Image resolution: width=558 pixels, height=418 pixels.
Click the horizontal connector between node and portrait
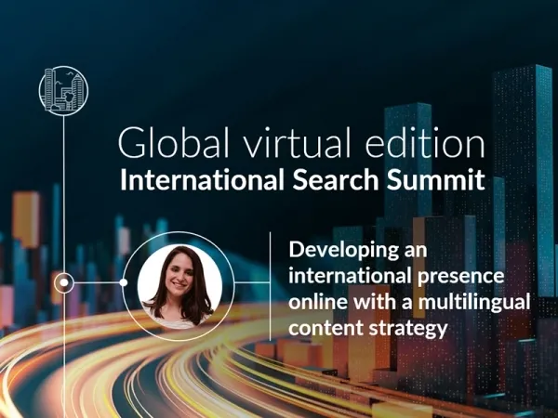[98, 281]
